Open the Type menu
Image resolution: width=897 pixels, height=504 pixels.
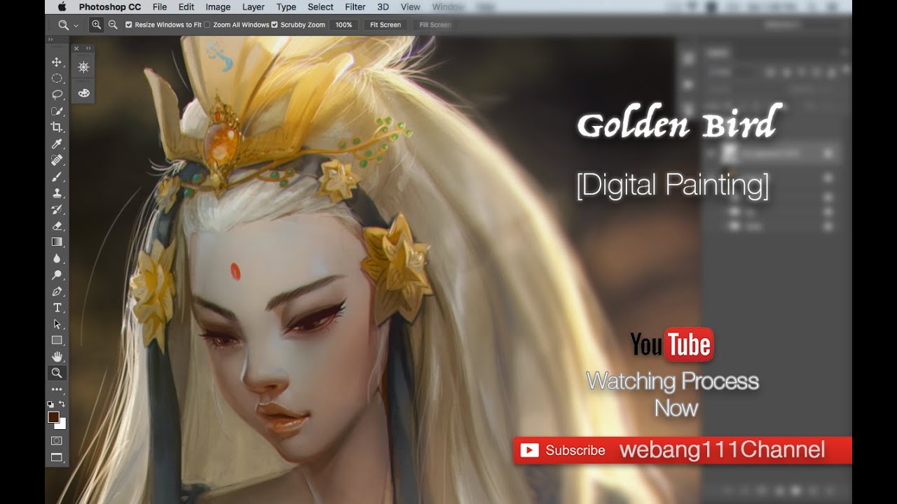pos(286,7)
